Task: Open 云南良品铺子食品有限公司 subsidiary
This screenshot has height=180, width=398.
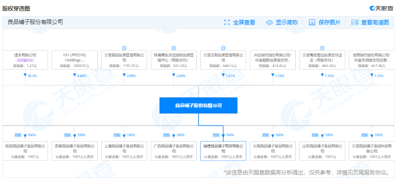Action: click(x=273, y=151)
